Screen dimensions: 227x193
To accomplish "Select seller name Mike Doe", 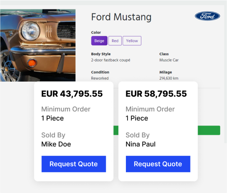I will [x=56, y=144].
